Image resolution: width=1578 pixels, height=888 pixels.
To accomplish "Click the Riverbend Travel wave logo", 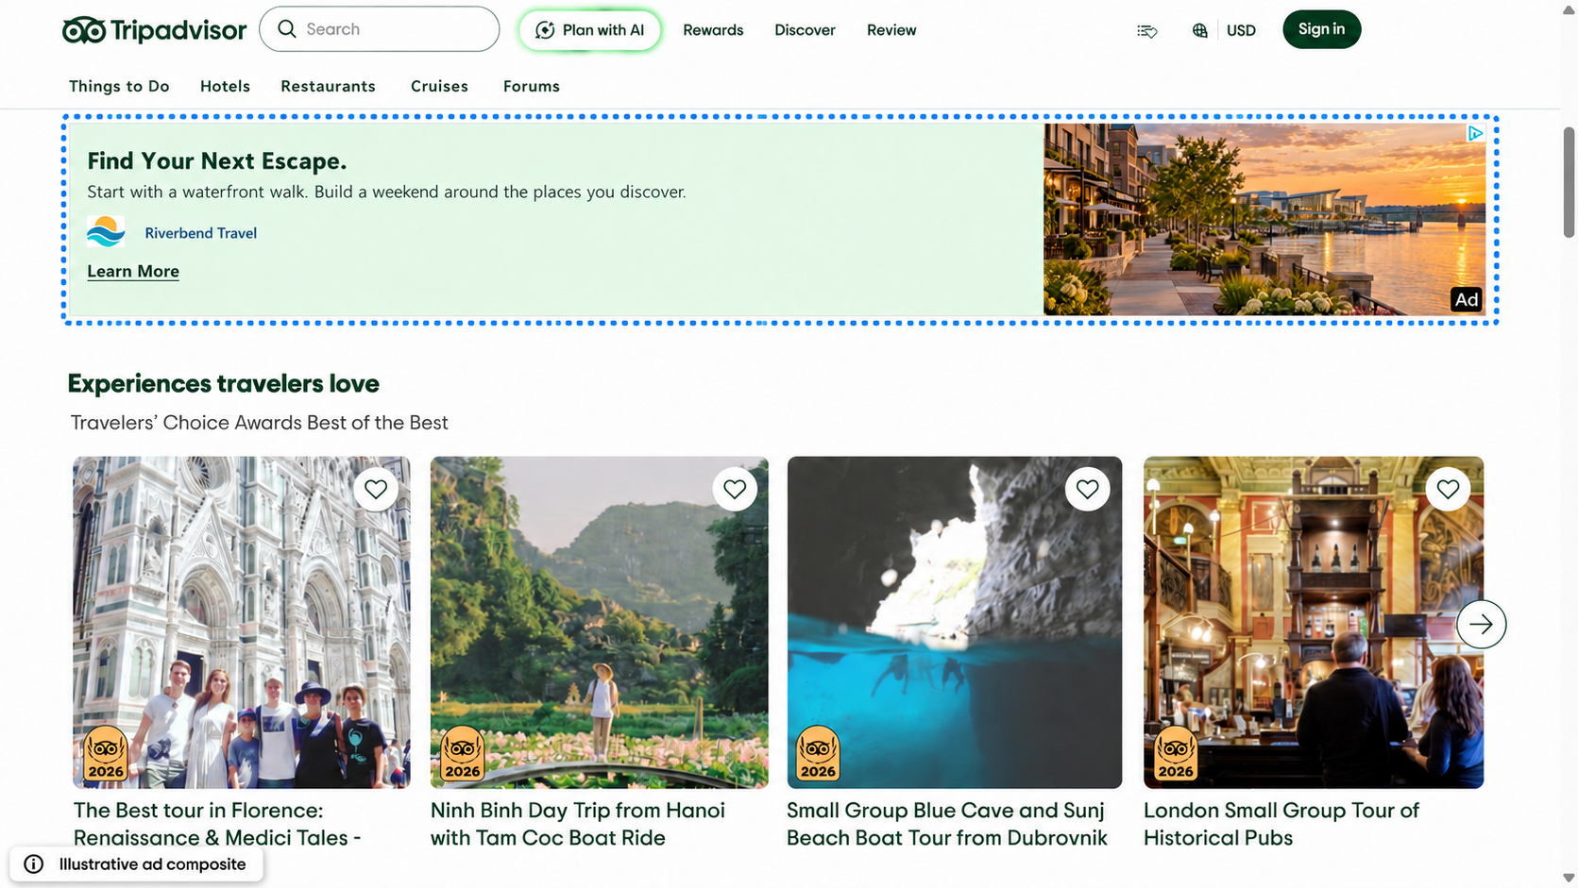I will coord(106,231).
